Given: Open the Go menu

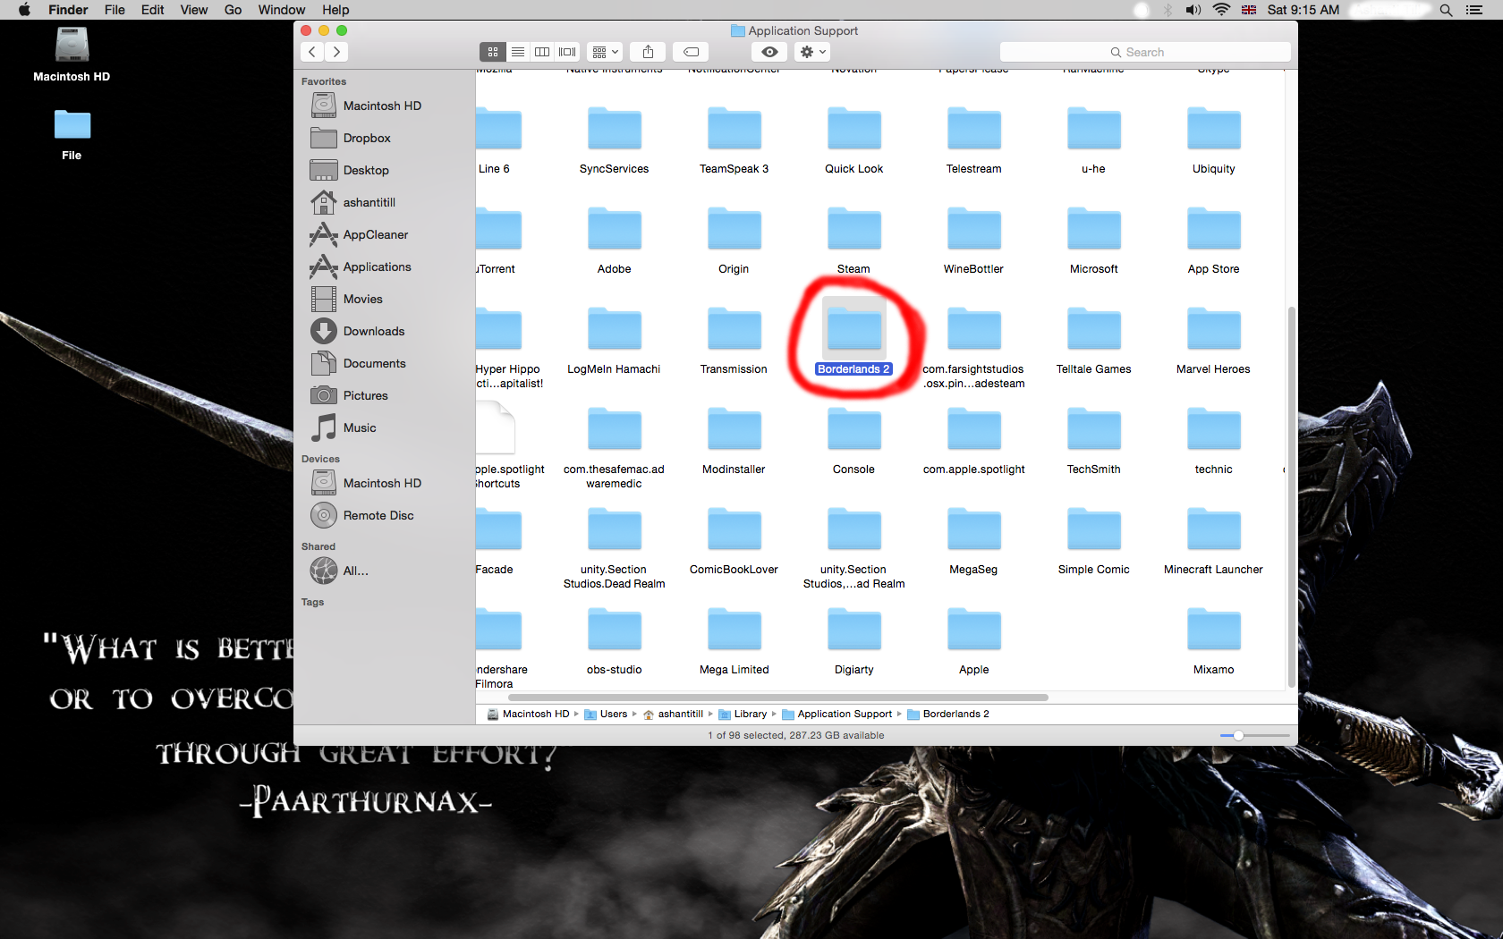Looking at the screenshot, I should [x=234, y=10].
